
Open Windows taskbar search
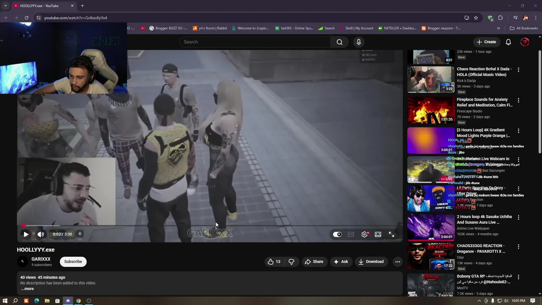pos(15,301)
